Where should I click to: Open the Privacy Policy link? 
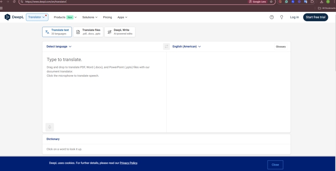click(128, 163)
